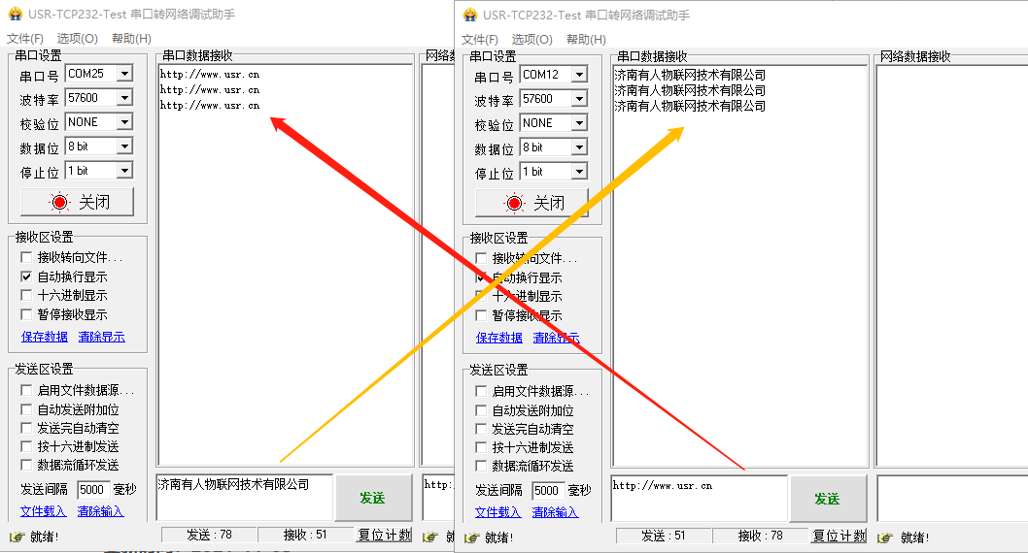Viewport: 1028px width, 553px height.
Task: Open the 校验位 NONE dropdown in the left window
Action: point(123,122)
